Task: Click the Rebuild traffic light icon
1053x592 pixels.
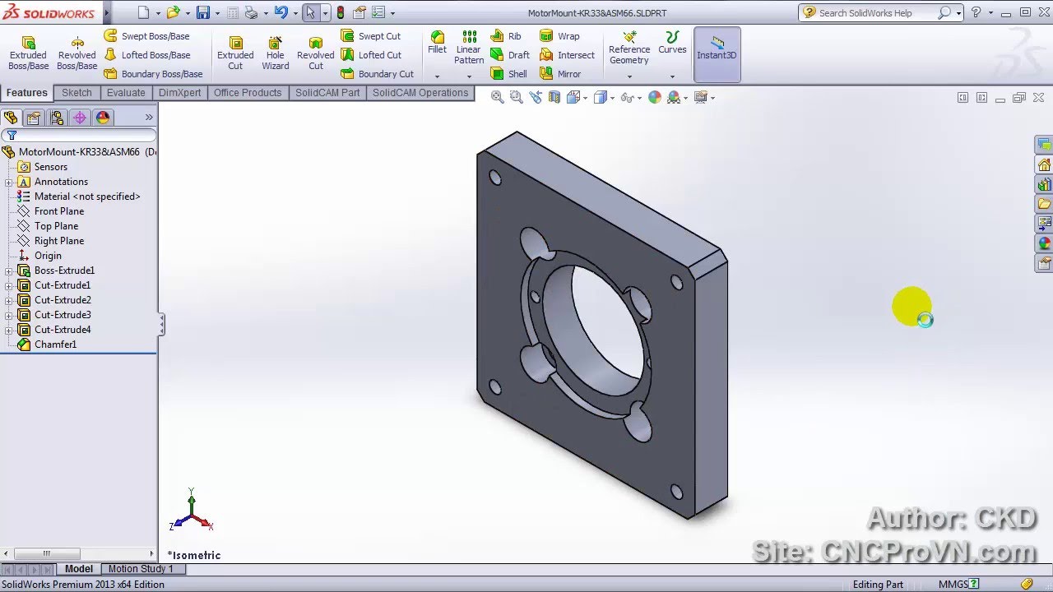Action: pyautogui.click(x=341, y=12)
